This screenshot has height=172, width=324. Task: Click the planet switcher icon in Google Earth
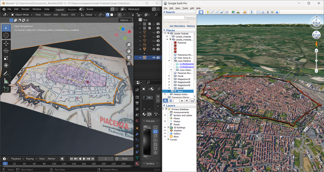(245, 12)
